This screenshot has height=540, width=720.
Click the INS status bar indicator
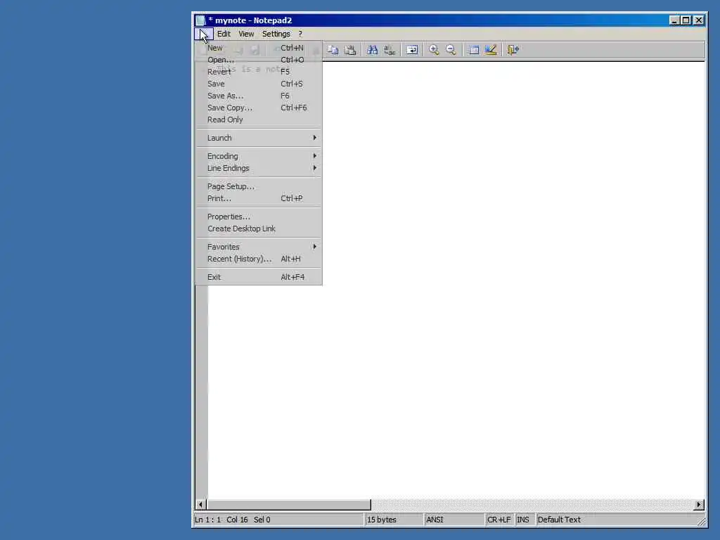point(524,520)
